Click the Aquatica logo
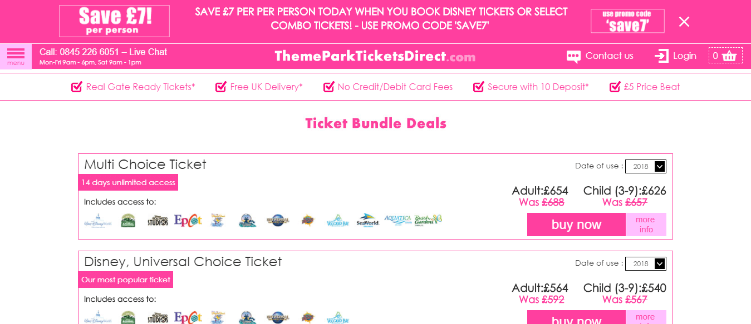 (x=397, y=221)
